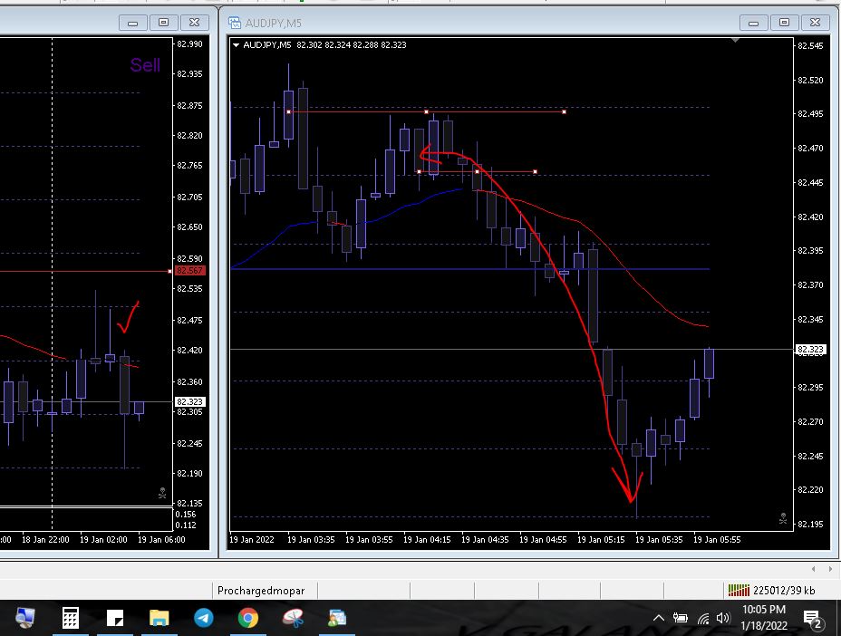Open Telegram from the taskbar
841x636 pixels.
coord(204,618)
